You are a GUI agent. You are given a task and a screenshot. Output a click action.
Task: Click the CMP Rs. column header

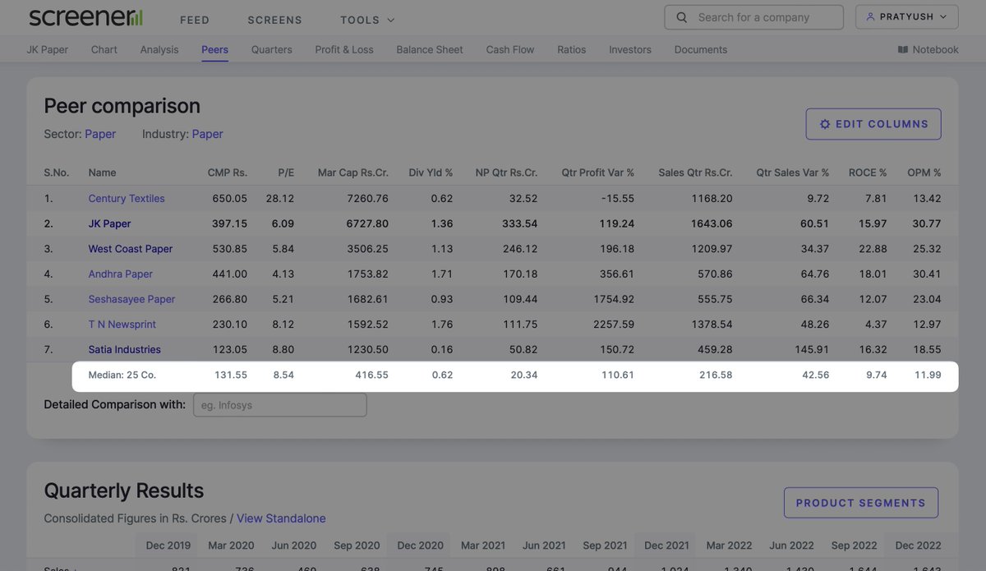pos(228,173)
